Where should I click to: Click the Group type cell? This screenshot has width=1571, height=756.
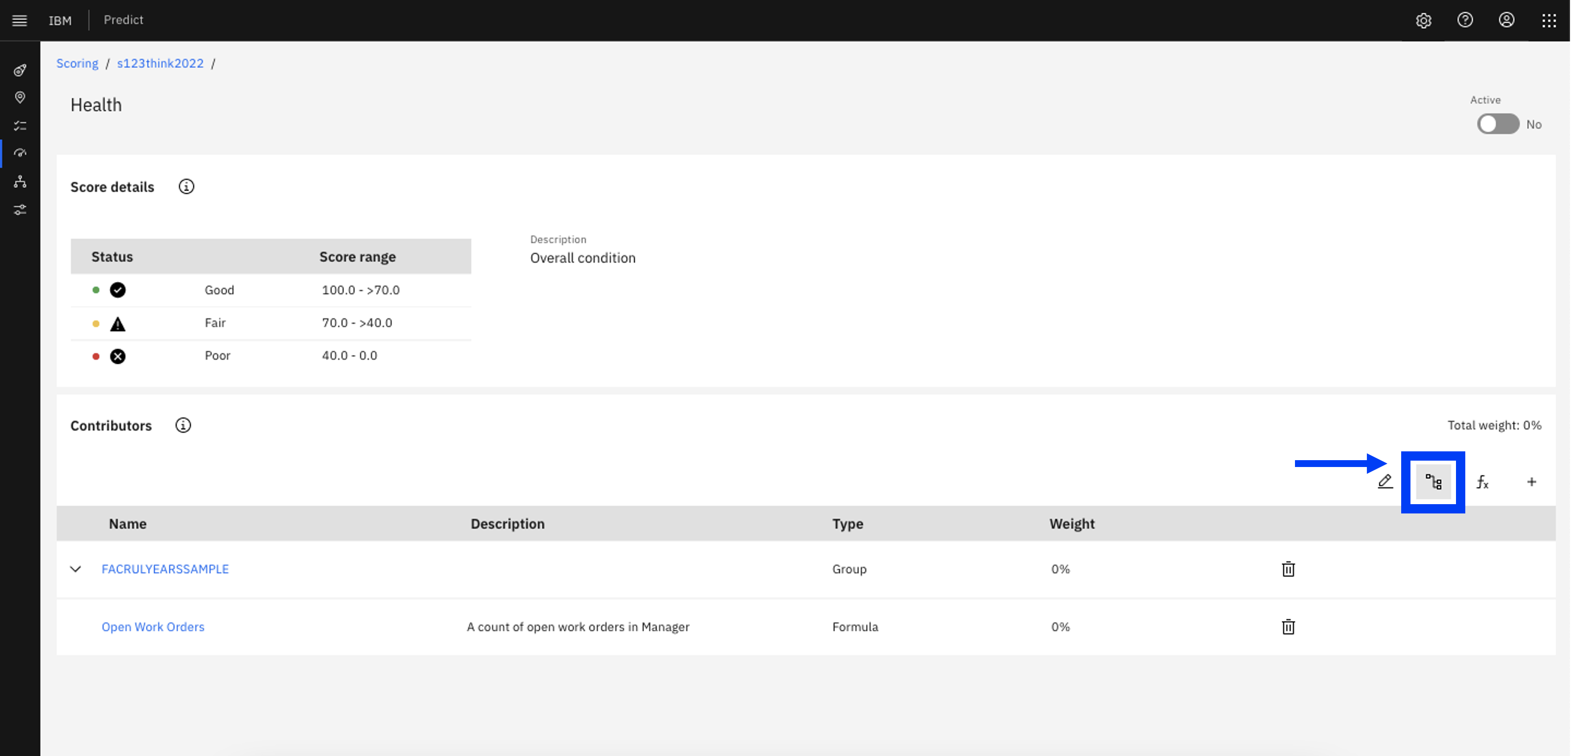tap(850, 569)
